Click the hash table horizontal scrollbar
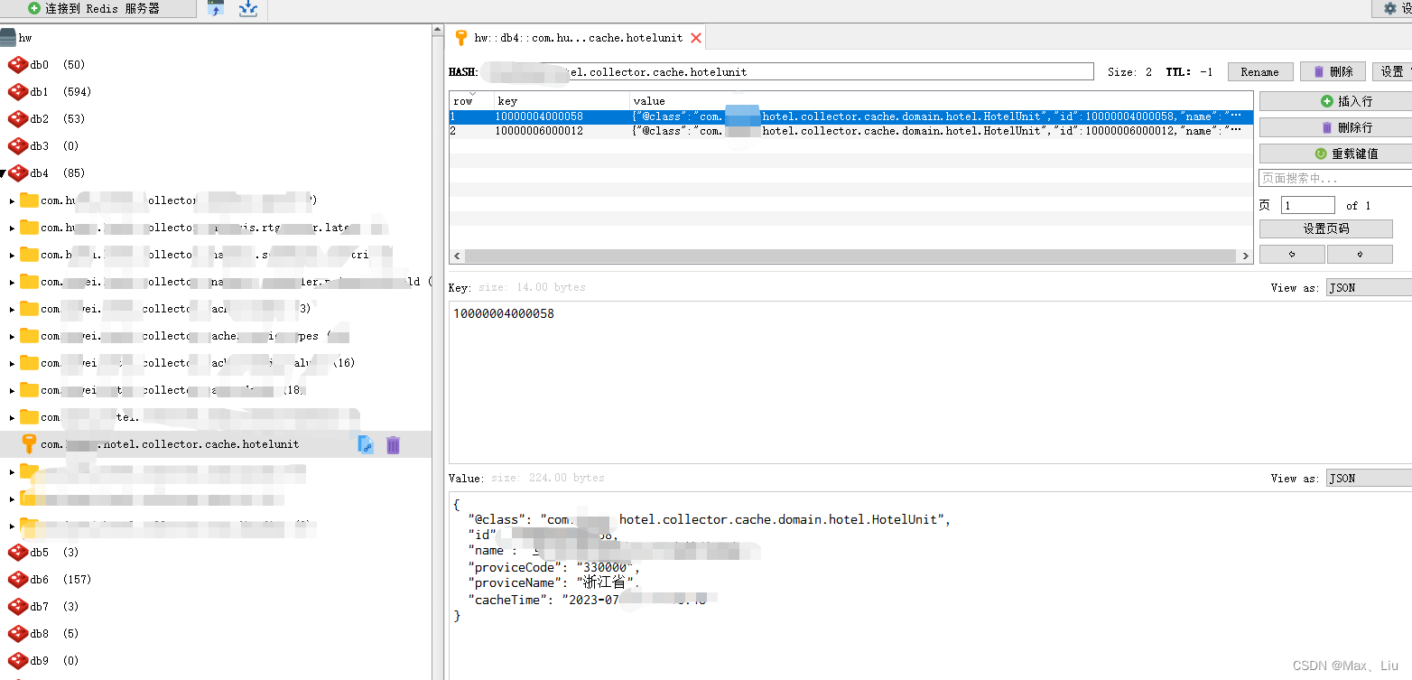Image resolution: width=1412 pixels, height=680 pixels. tap(849, 255)
